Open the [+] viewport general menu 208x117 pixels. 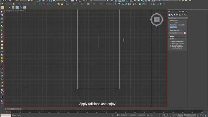[5, 11]
